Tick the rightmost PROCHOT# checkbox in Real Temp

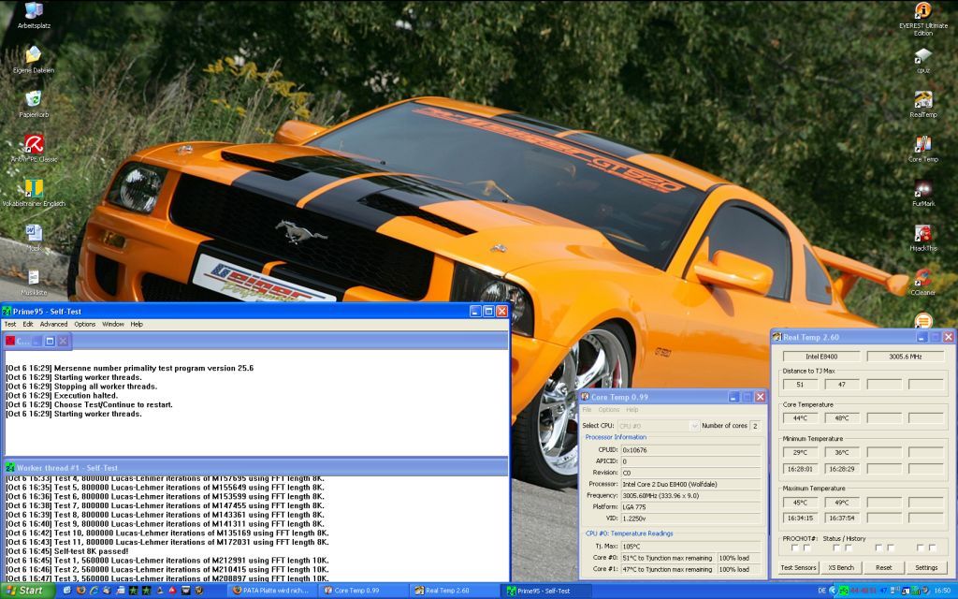[x=933, y=548]
